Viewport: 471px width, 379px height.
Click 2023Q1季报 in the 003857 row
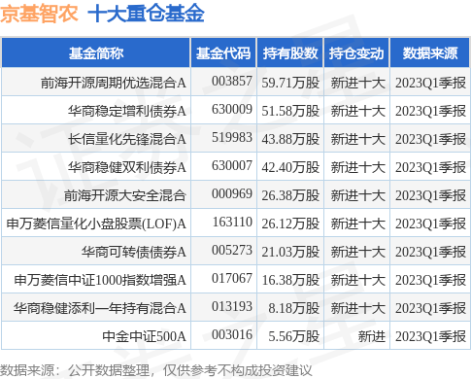430,83
